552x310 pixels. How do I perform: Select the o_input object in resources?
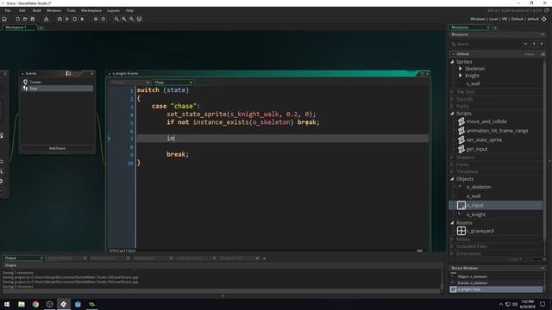click(x=496, y=205)
